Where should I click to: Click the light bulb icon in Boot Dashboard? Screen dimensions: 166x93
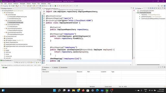click(31, 63)
